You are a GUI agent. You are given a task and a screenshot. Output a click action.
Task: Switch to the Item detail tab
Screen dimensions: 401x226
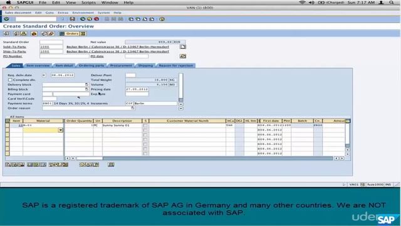(x=64, y=65)
